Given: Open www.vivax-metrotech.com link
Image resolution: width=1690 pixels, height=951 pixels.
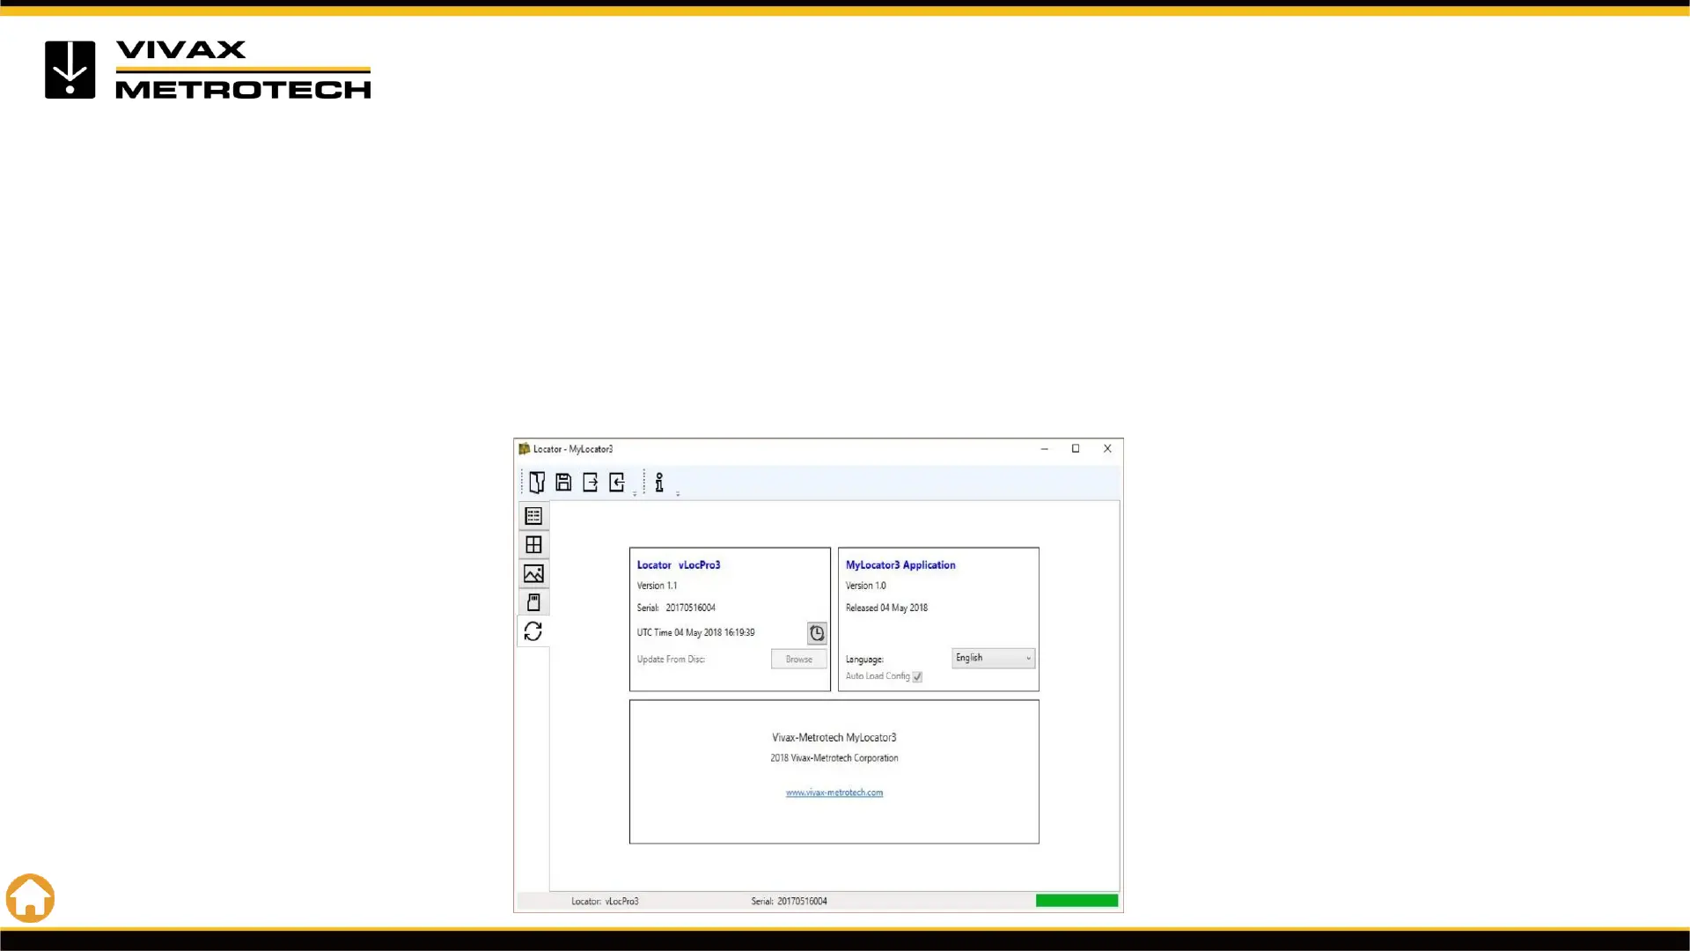Looking at the screenshot, I should point(834,792).
